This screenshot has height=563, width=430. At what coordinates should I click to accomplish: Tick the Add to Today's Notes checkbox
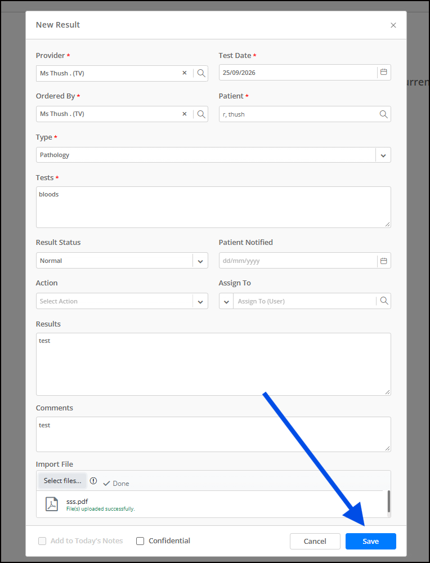[x=42, y=541]
